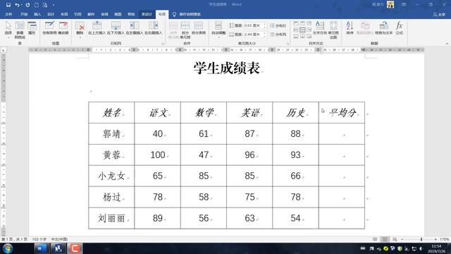Open the Table Design (表设计) tab

pyautogui.click(x=147, y=14)
